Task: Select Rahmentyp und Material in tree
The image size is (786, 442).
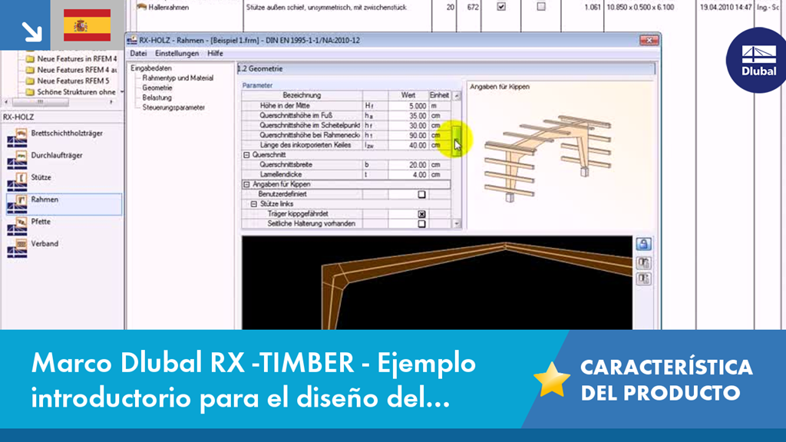Action: click(x=177, y=78)
